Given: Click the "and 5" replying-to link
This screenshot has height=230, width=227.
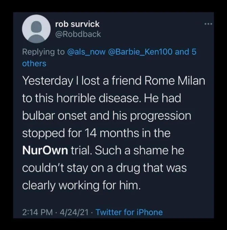Looking at the screenshot, I should pyautogui.click(x=186, y=52).
